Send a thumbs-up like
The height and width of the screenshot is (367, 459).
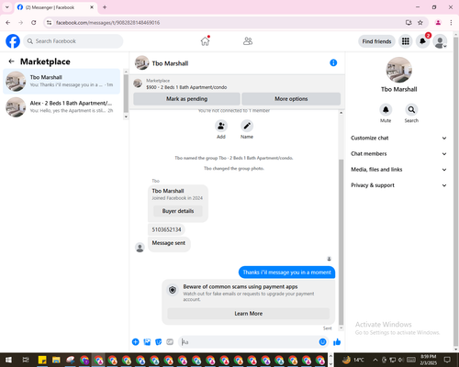click(x=337, y=342)
